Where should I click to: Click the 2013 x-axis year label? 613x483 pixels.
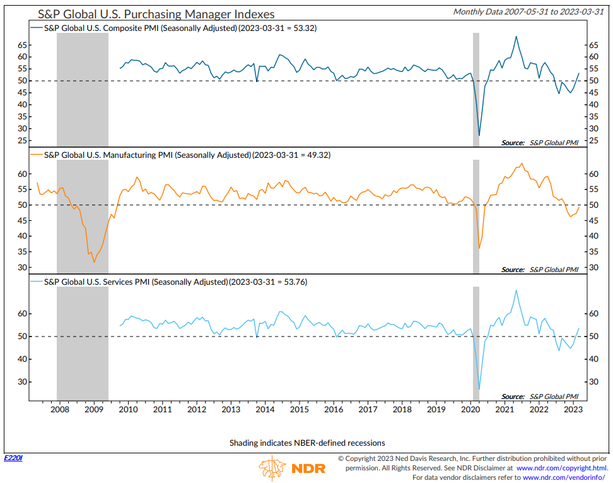(x=231, y=409)
